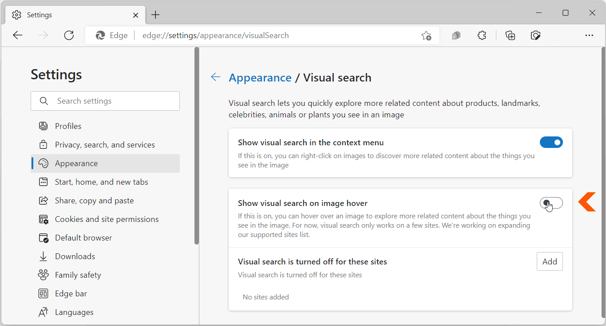Open Edge bar settings
The image size is (606, 326).
105,294
